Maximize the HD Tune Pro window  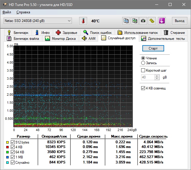pyautogui.click(x=170, y=5)
